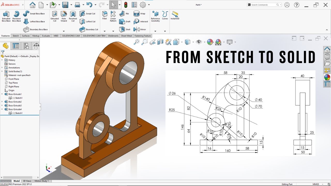Save the part with Save icon
The height and width of the screenshot is (186, 331).
[65, 5]
